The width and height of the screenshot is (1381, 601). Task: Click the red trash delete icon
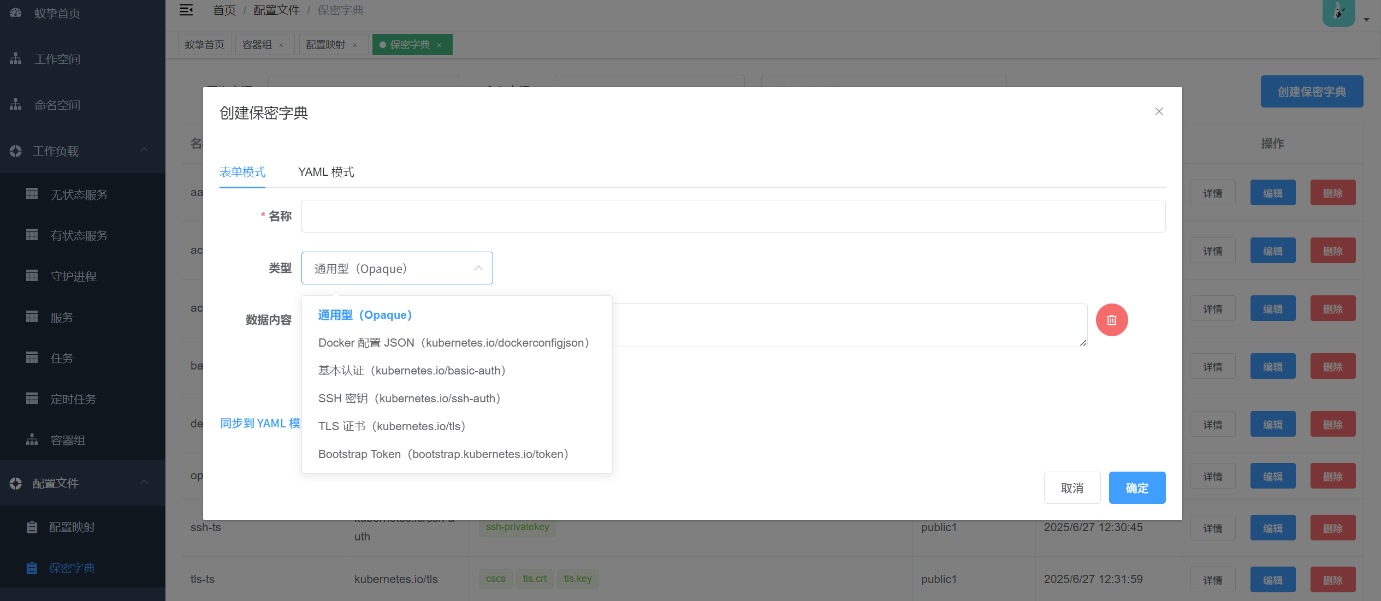(x=1111, y=320)
